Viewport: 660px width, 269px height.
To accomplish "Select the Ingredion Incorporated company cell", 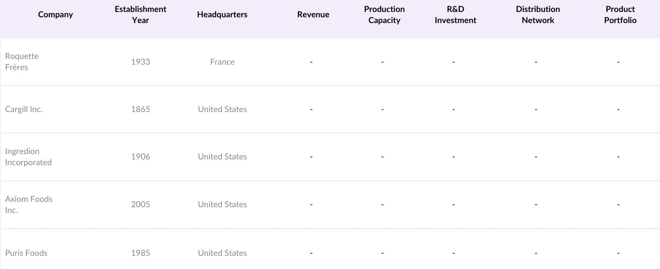I will coord(28,157).
